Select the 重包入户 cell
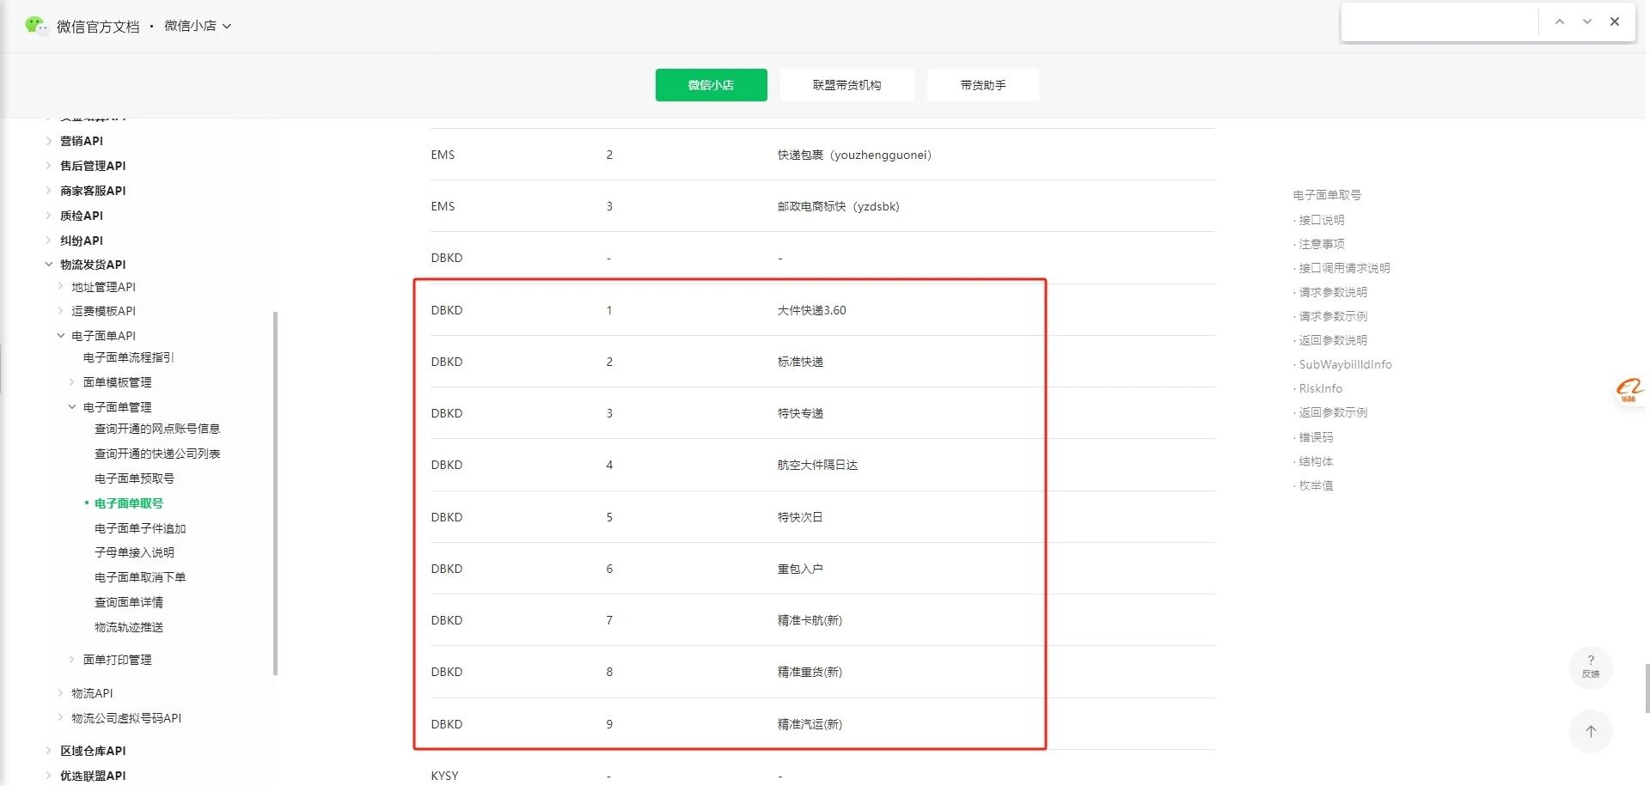Viewport: 1650px width, 786px height. click(800, 569)
